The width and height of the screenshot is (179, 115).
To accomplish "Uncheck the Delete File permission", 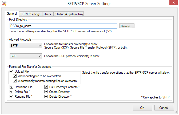I will pos(11,92).
